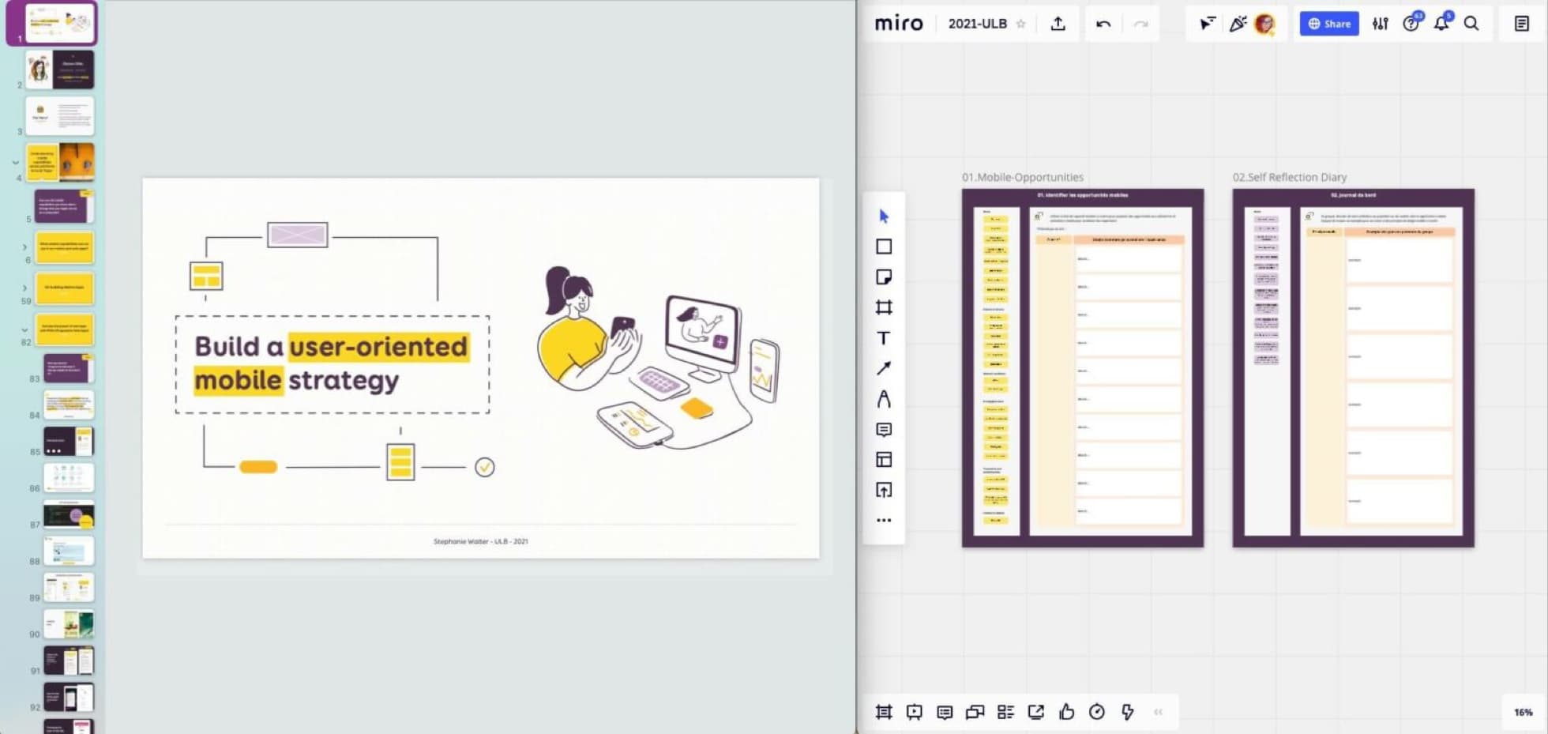This screenshot has height=734, width=1548.
Task: Open more tools ellipsis in toolbar
Action: pyautogui.click(x=884, y=520)
